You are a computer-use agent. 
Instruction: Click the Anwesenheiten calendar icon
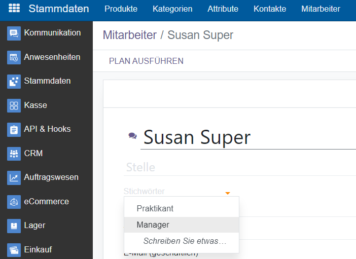click(x=14, y=58)
